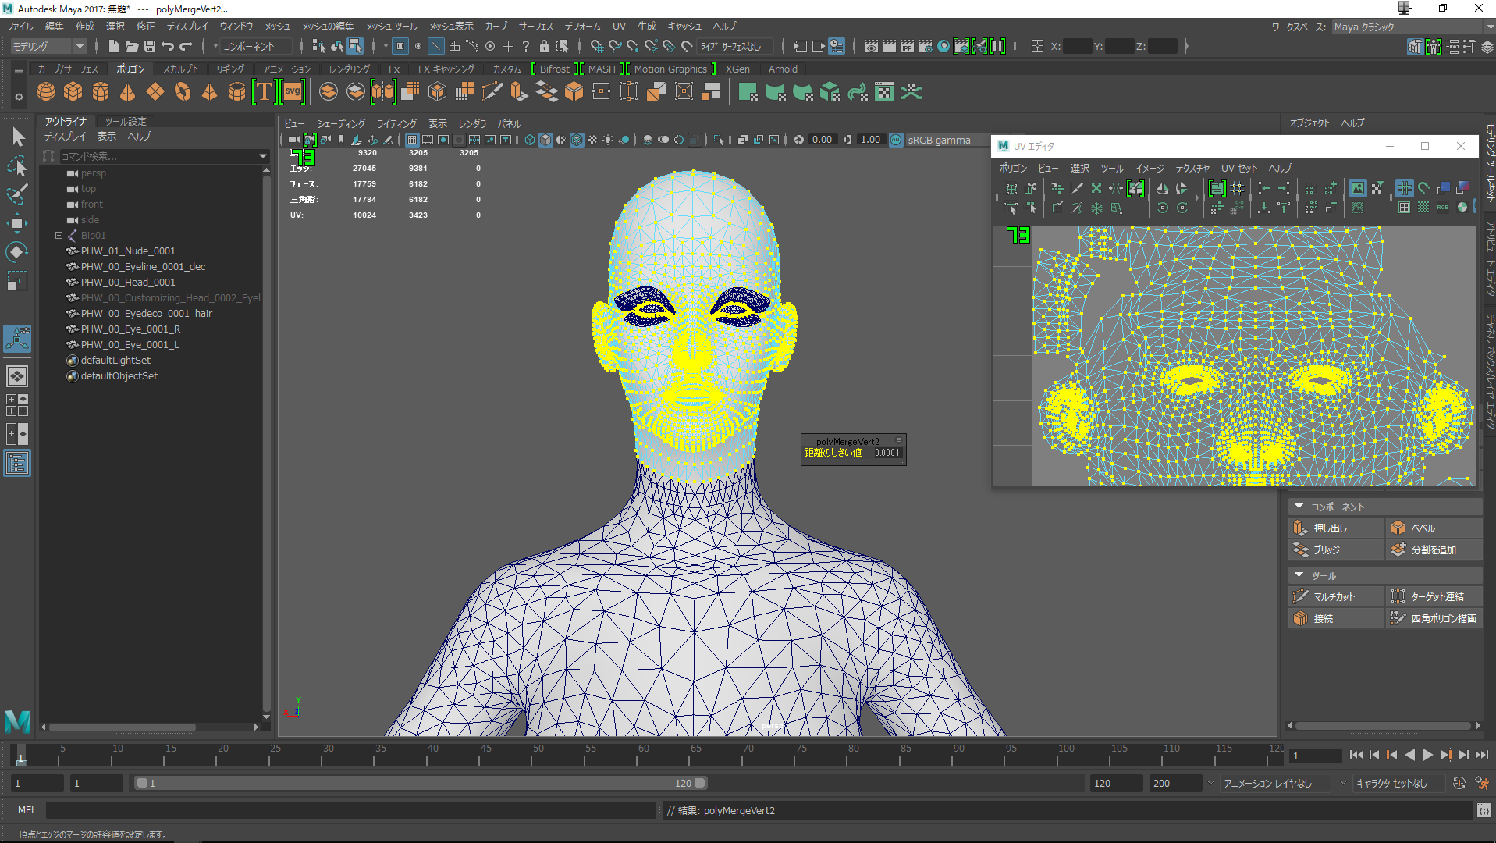Screen dimensions: 1496x843
Task: Click the マルチカット button
Action: (x=1334, y=596)
